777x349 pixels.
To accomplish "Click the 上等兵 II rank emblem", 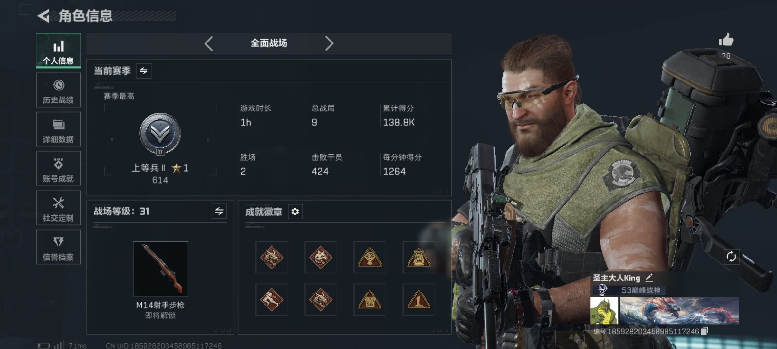I will click(x=160, y=134).
